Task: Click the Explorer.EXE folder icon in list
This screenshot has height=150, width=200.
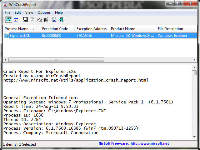Action: [x=6, y=36]
